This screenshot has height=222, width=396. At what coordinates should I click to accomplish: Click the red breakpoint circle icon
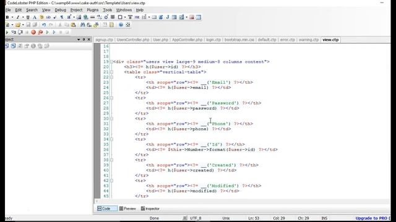click(x=33, y=32)
